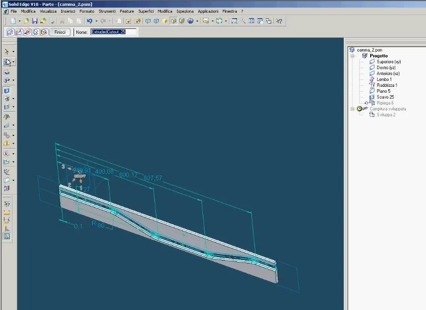426x310 pixels.
Task: Open dropdown arrow next to globe icon
Action: pyautogui.click(x=197, y=21)
